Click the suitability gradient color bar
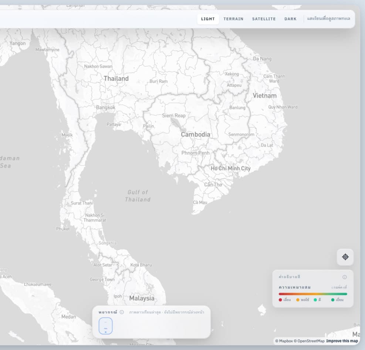365x350 pixels. pyautogui.click(x=313, y=294)
